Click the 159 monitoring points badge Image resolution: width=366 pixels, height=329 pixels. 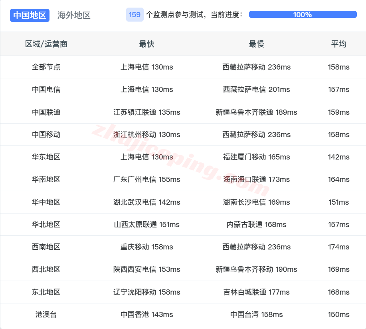pyautogui.click(x=135, y=14)
